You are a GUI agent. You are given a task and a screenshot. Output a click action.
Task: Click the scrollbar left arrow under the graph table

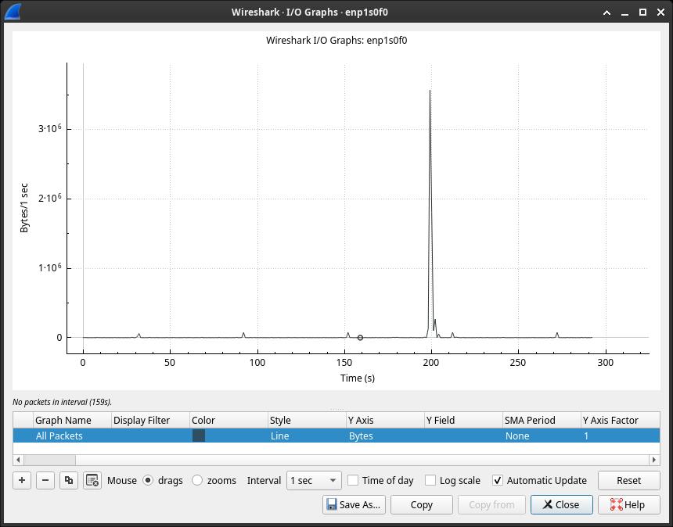coord(18,460)
